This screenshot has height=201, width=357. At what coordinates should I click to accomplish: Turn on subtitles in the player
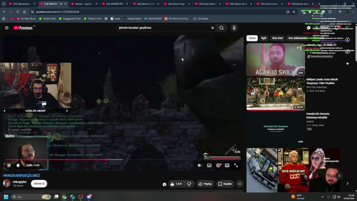209,165
